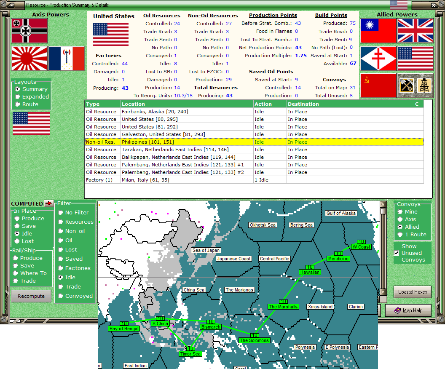Show Mine convoys option

[407, 211]
